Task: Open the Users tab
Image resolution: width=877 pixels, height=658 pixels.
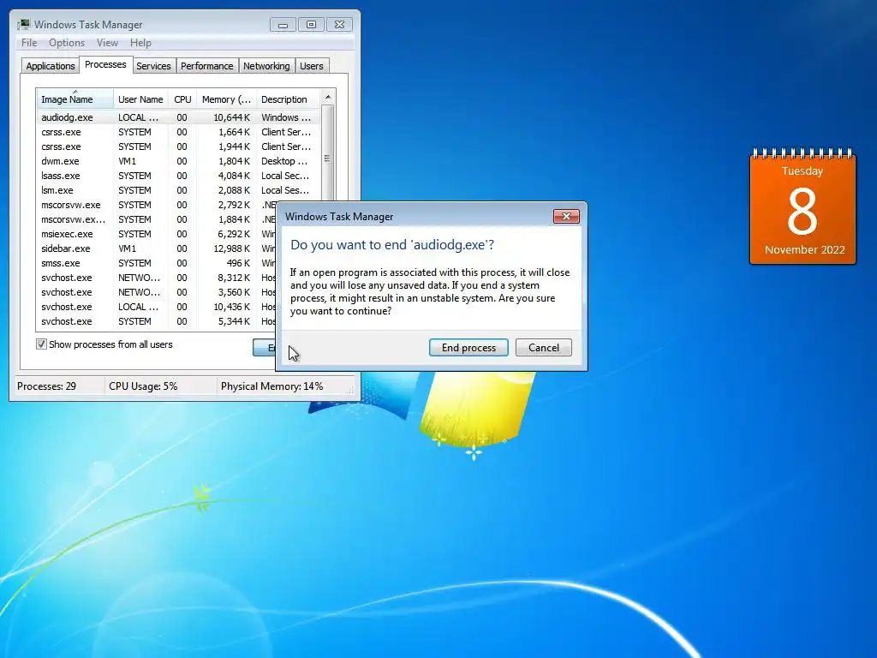Action: (312, 66)
